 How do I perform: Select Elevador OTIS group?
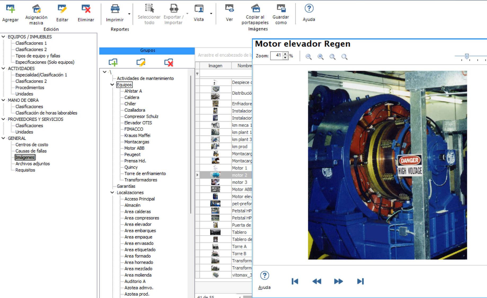(x=138, y=123)
